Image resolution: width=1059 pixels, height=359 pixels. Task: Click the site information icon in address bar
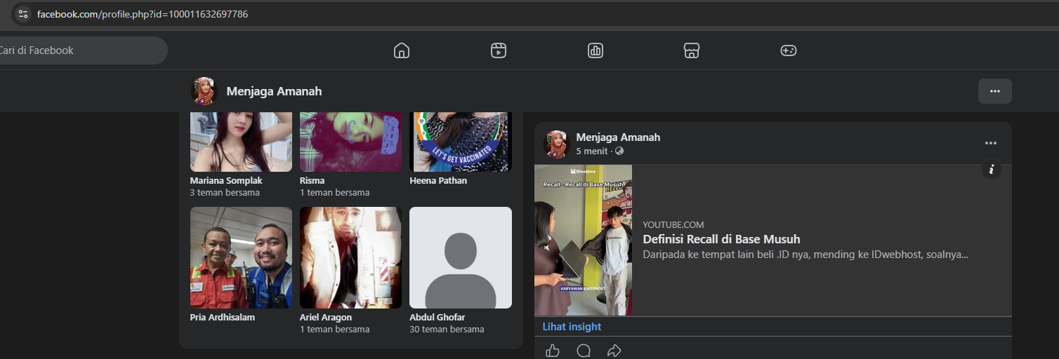pos(22,14)
